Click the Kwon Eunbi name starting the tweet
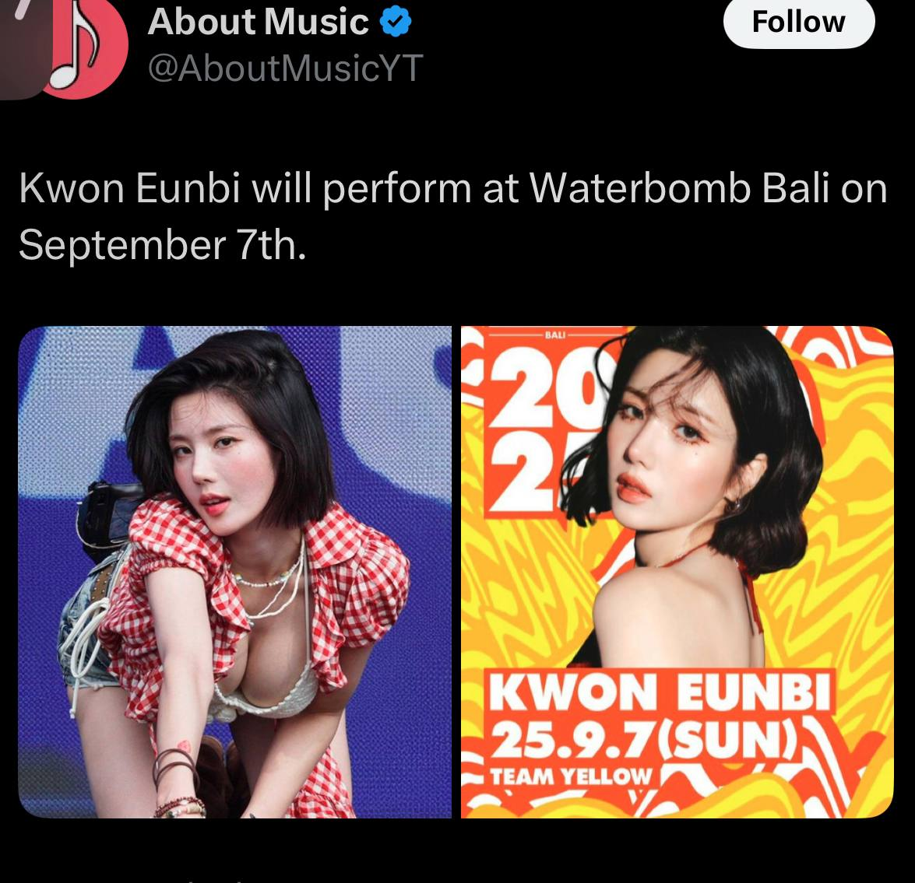The width and height of the screenshot is (915, 883). 129,188
